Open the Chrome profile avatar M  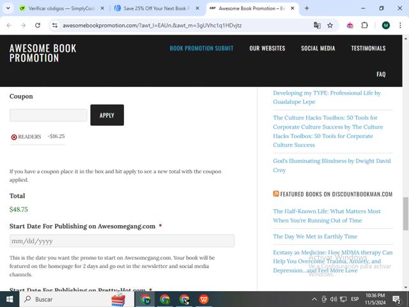pos(386,26)
